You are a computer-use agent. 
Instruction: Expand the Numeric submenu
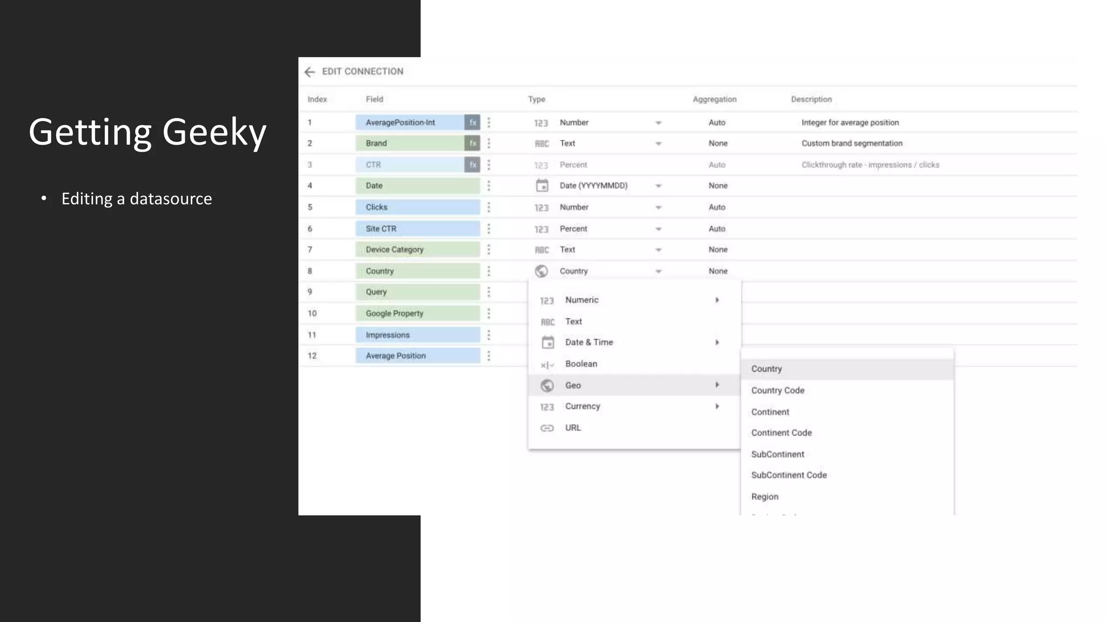point(634,300)
